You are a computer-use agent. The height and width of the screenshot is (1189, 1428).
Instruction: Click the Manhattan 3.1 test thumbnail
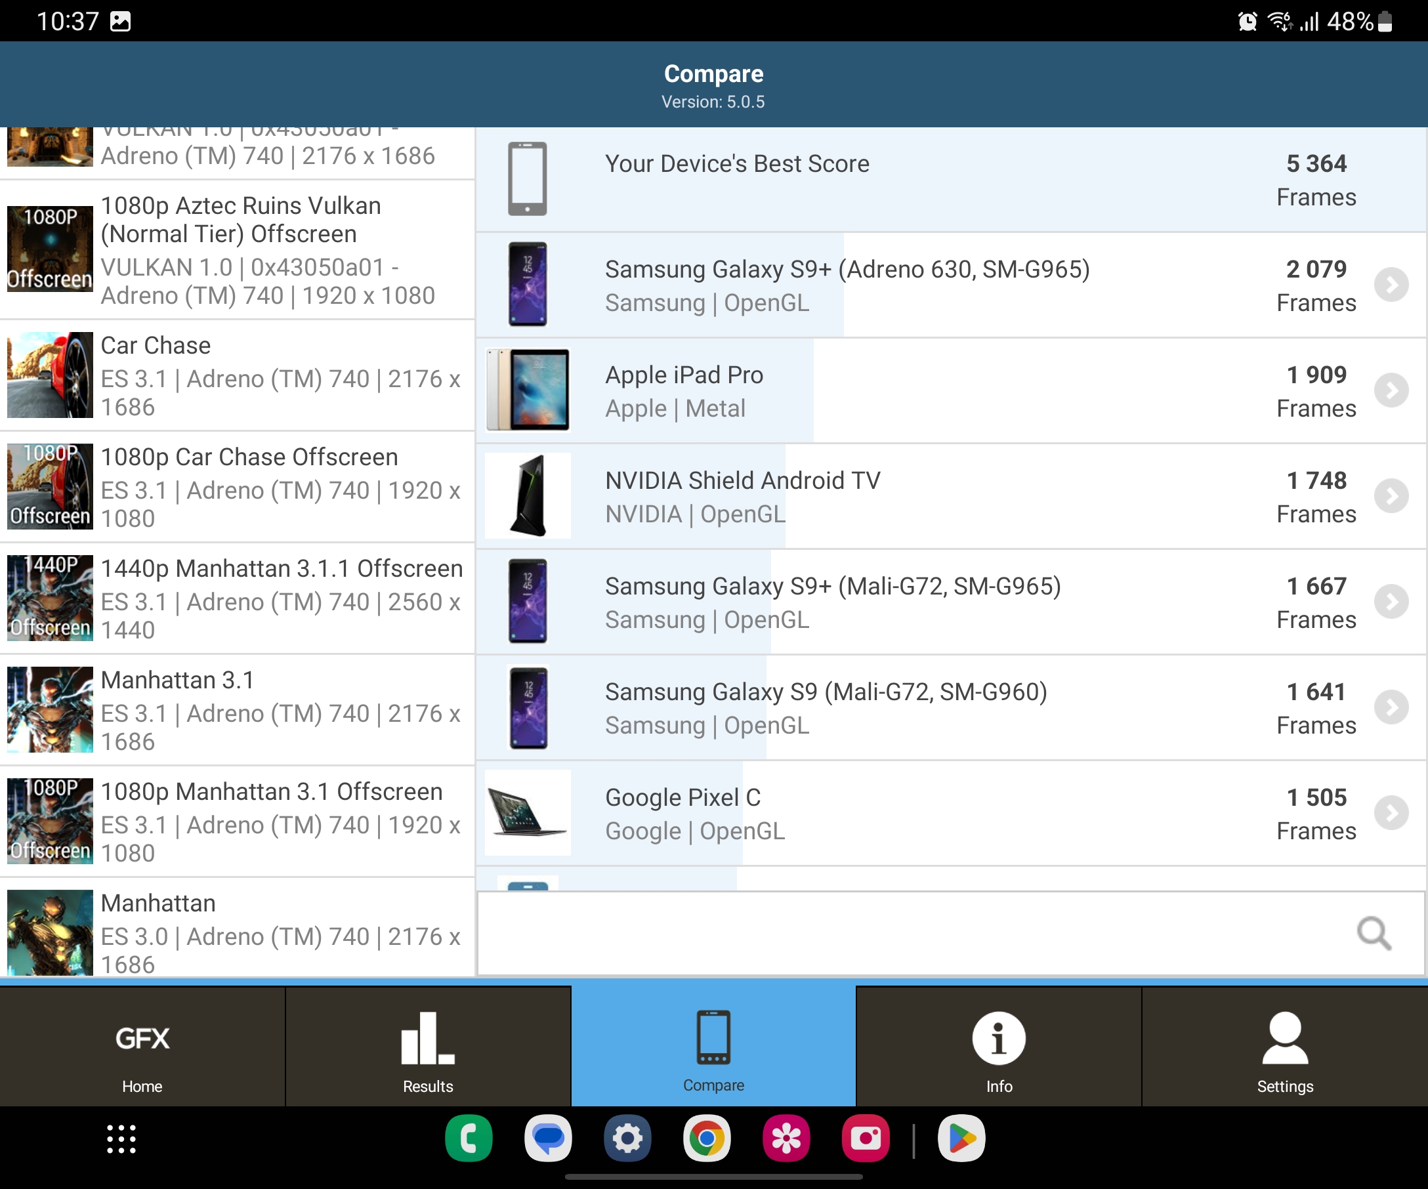pos(50,710)
